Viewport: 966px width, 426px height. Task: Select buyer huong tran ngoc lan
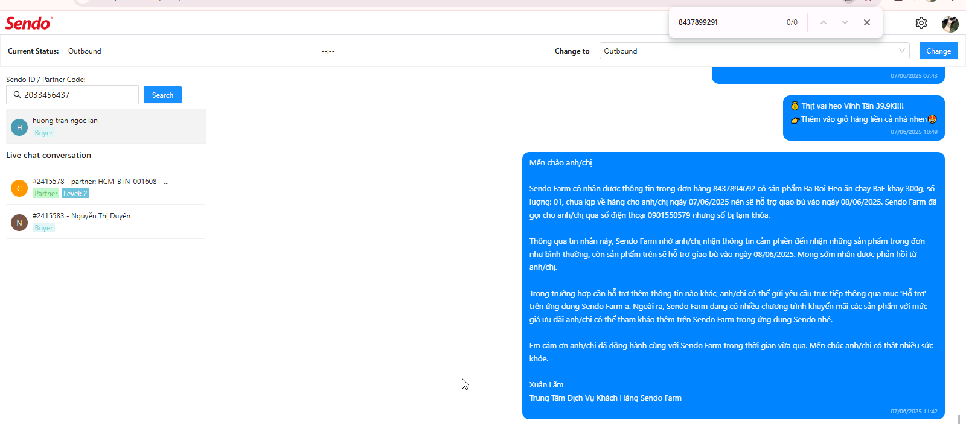tap(106, 126)
